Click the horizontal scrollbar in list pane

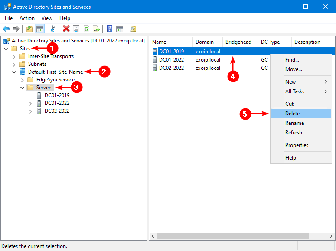click(x=233, y=236)
